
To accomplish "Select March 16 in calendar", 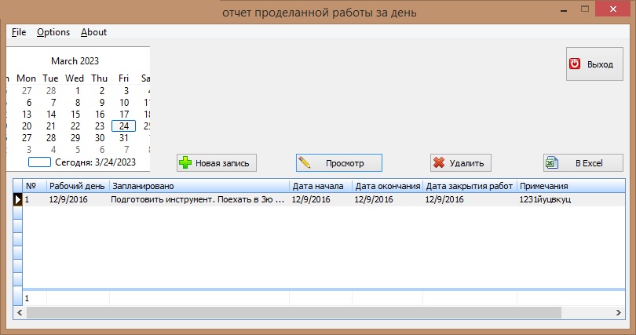I will 100,115.
